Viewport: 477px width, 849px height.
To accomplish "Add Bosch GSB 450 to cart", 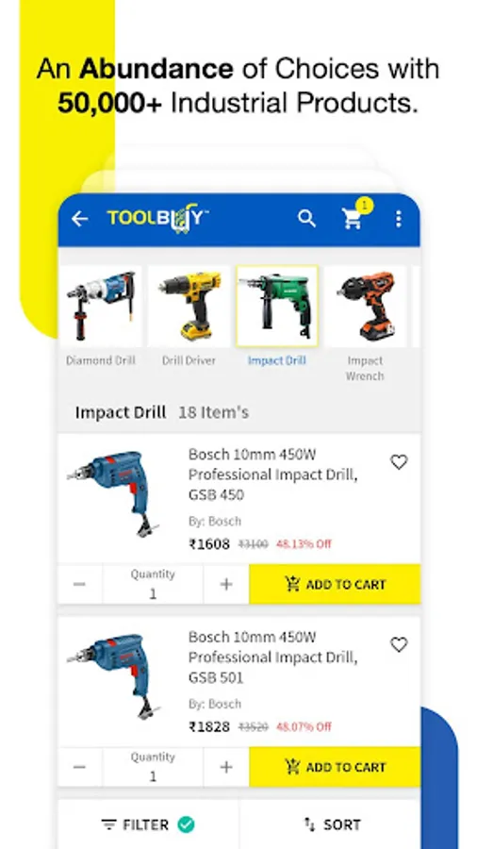I will pos(335,584).
